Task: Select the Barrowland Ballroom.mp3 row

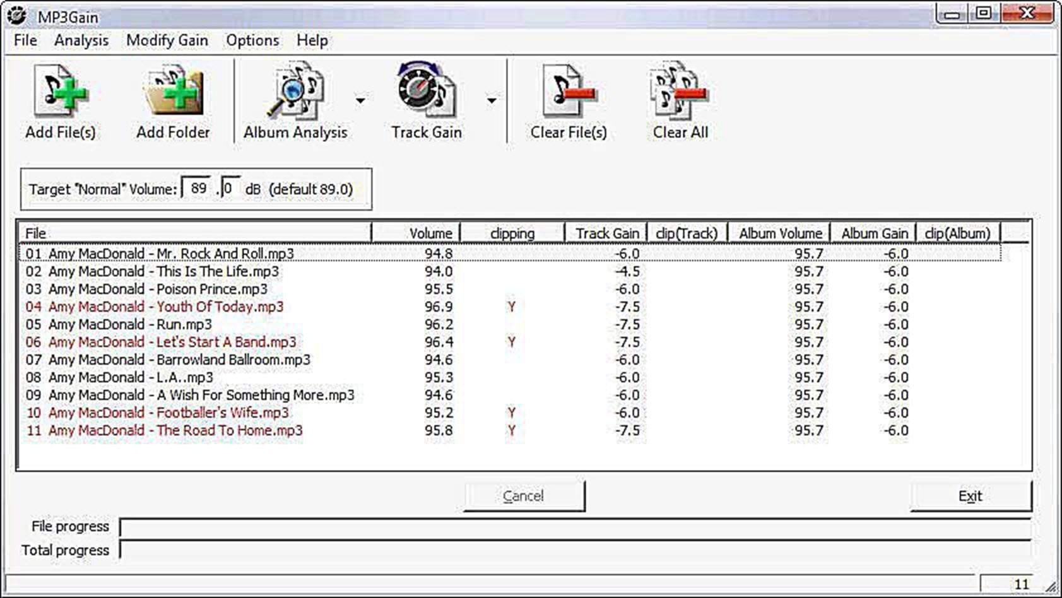Action: coord(510,360)
